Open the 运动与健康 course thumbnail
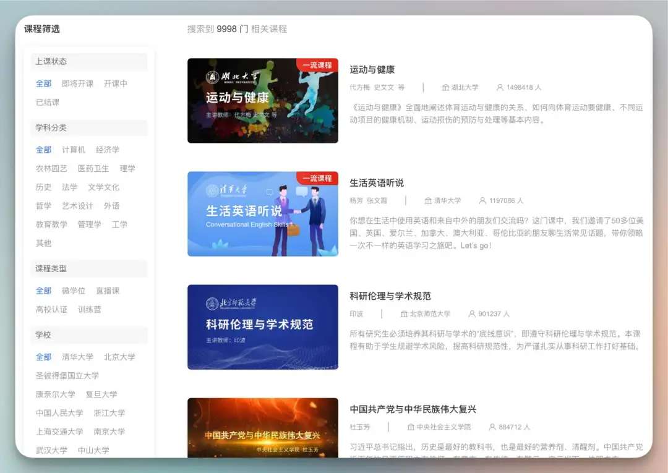The width and height of the screenshot is (668, 473). [x=263, y=101]
